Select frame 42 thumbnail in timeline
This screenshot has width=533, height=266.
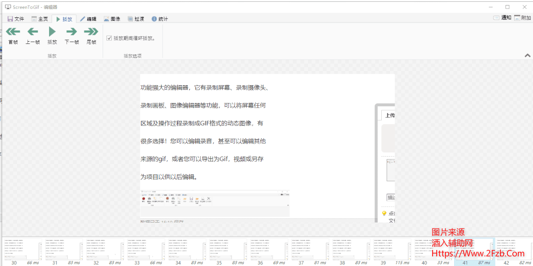point(514,249)
